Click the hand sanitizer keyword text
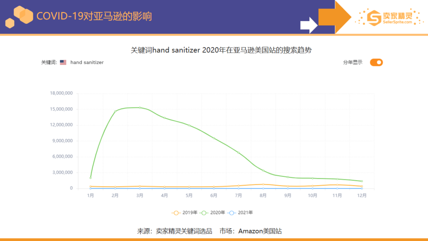 pos(87,63)
